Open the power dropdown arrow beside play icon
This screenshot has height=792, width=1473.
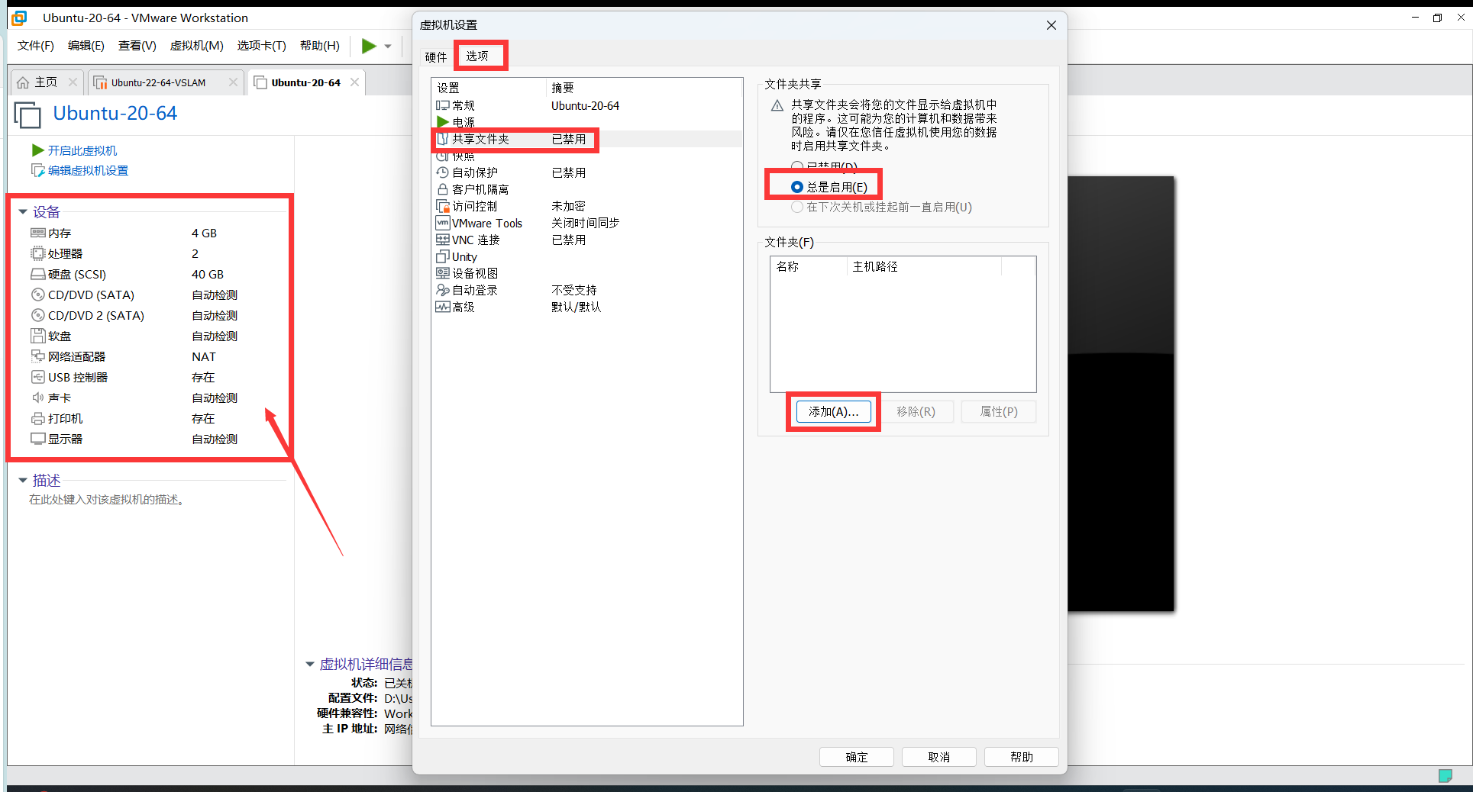[x=388, y=47]
